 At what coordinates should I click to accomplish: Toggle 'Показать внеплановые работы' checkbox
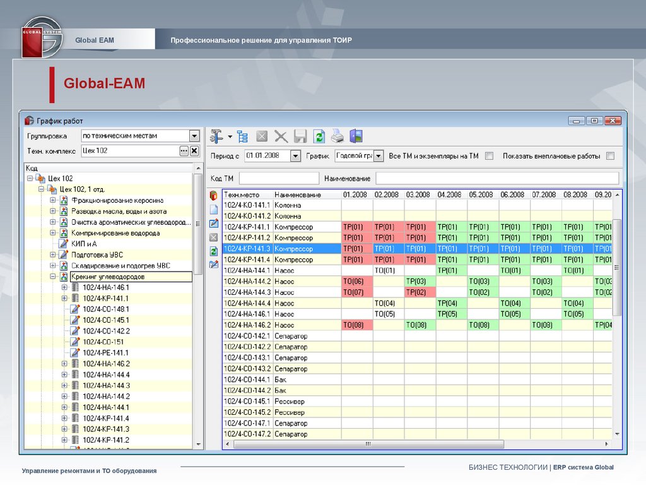[610, 156]
